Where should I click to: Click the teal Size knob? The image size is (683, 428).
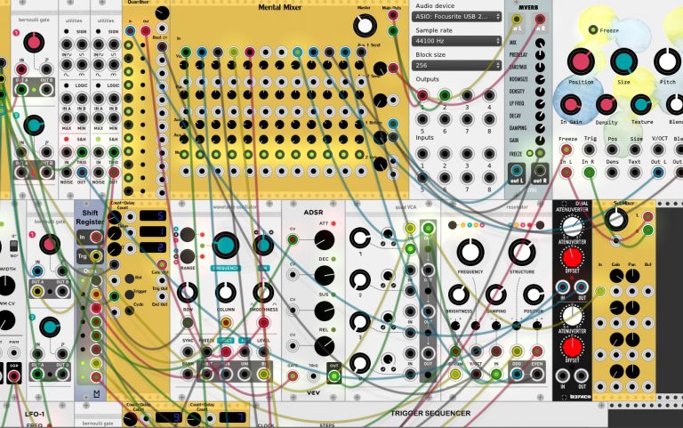(x=623, y=61)
